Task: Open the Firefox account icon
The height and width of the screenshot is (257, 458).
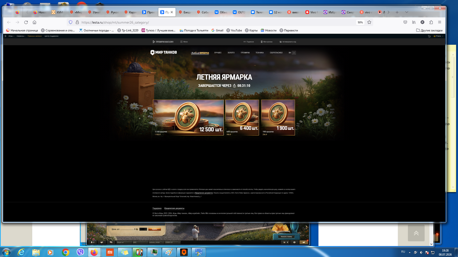Action: pos(422,22)
